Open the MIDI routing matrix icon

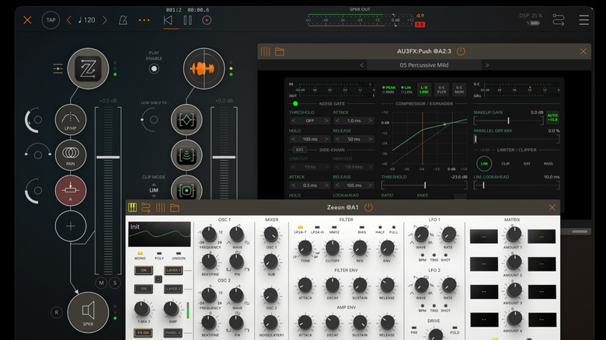[559, 19]
